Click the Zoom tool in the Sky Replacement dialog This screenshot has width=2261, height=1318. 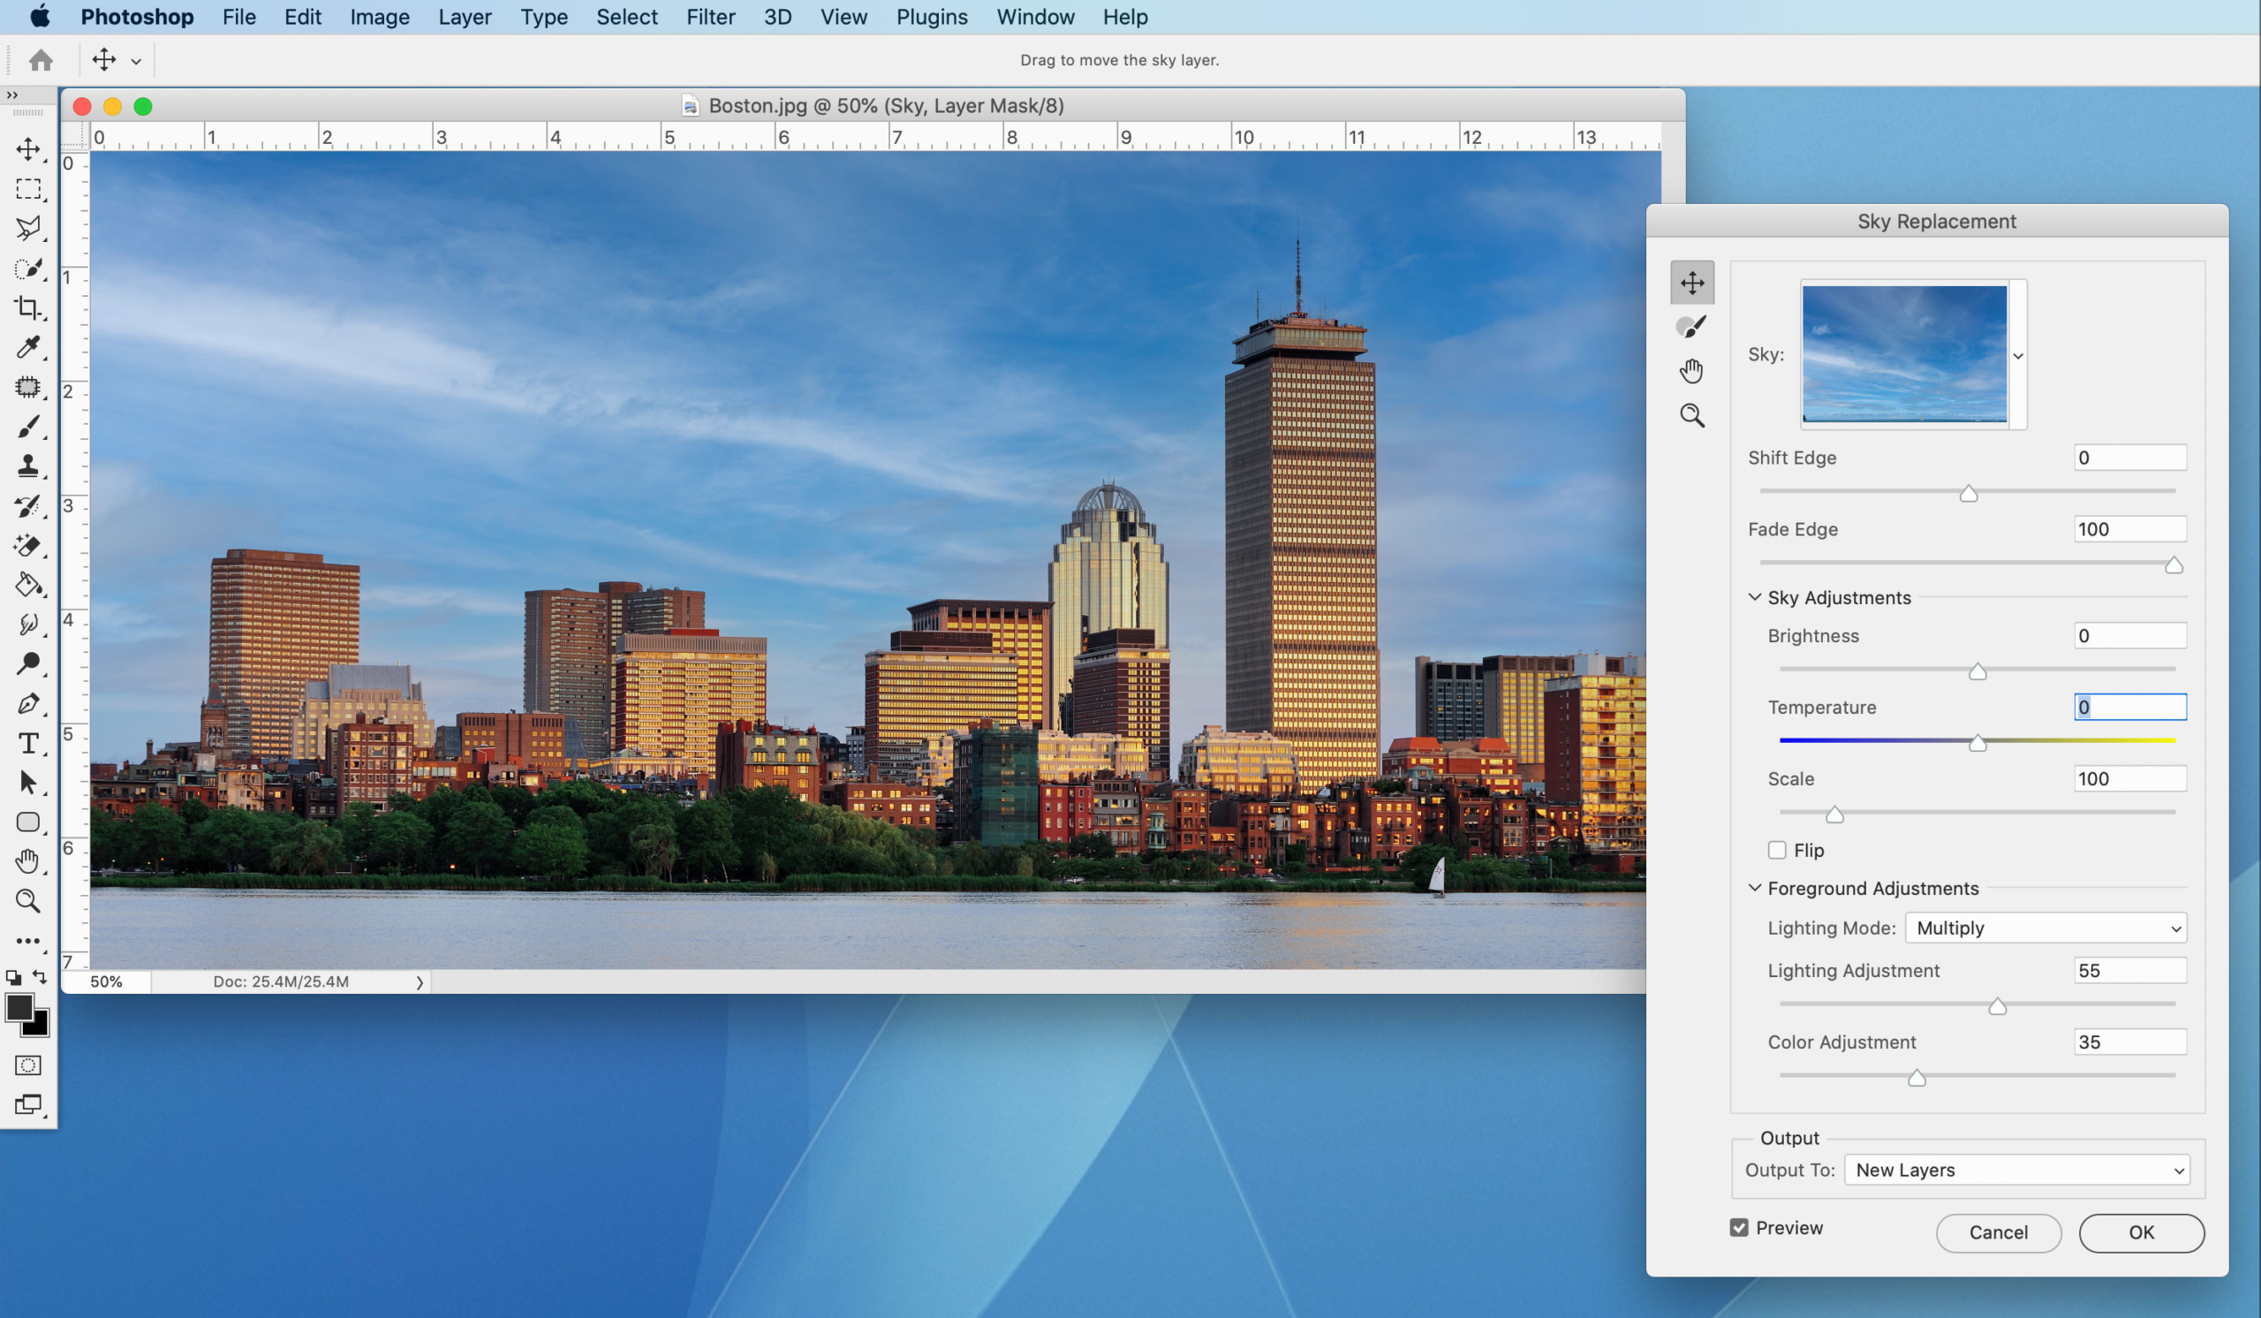(x=1692, y=414)
